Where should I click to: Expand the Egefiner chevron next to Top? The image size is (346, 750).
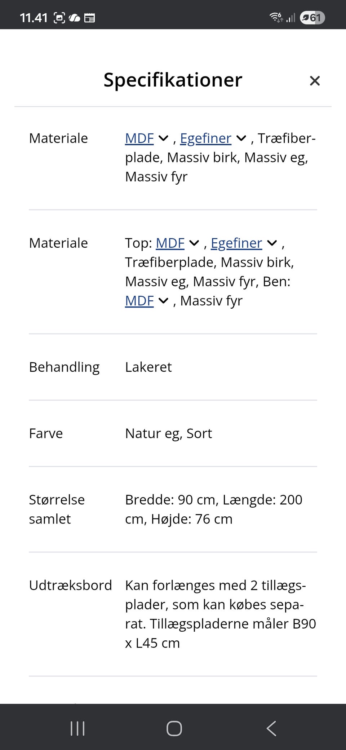coord(272,243)
